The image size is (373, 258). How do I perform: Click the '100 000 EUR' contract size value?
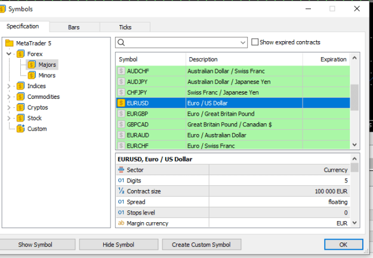[x=331, y=191]
